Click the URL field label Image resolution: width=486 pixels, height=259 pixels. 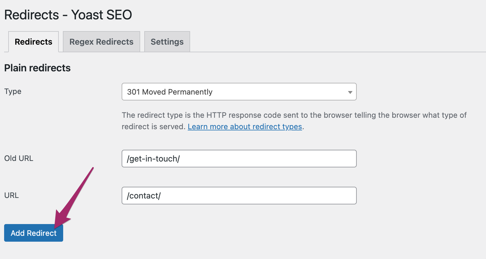[x=11, y=195]
